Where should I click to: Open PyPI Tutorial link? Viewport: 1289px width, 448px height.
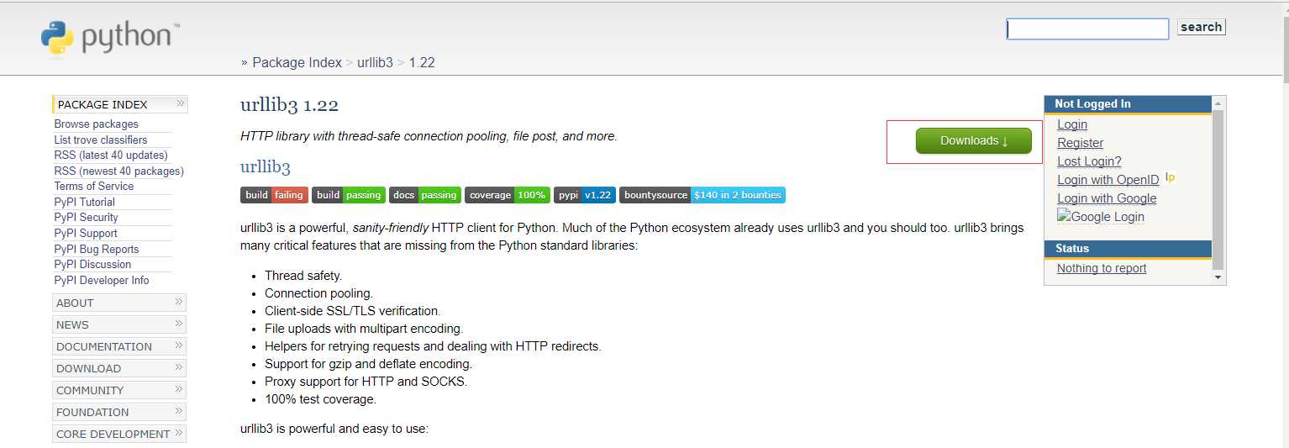(84, 202)
